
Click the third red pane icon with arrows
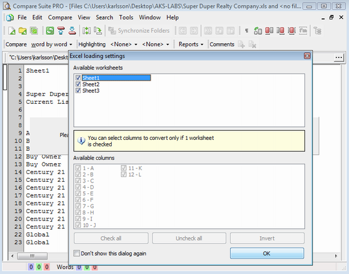tap(291, 31)
